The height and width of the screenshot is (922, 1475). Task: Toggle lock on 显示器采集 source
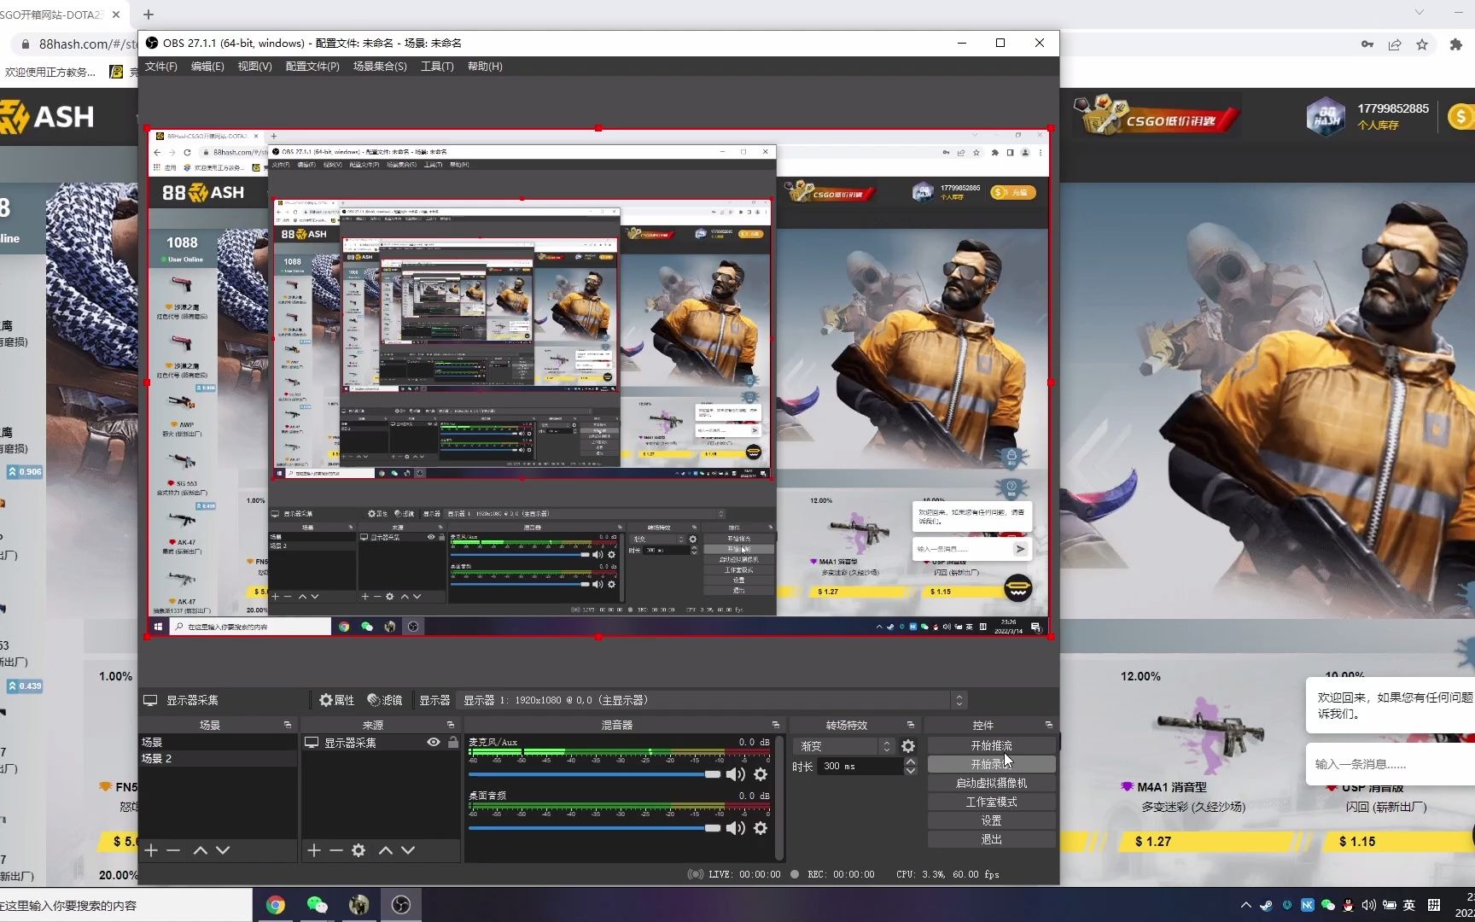pyautogui.click(x=453, y=743)
